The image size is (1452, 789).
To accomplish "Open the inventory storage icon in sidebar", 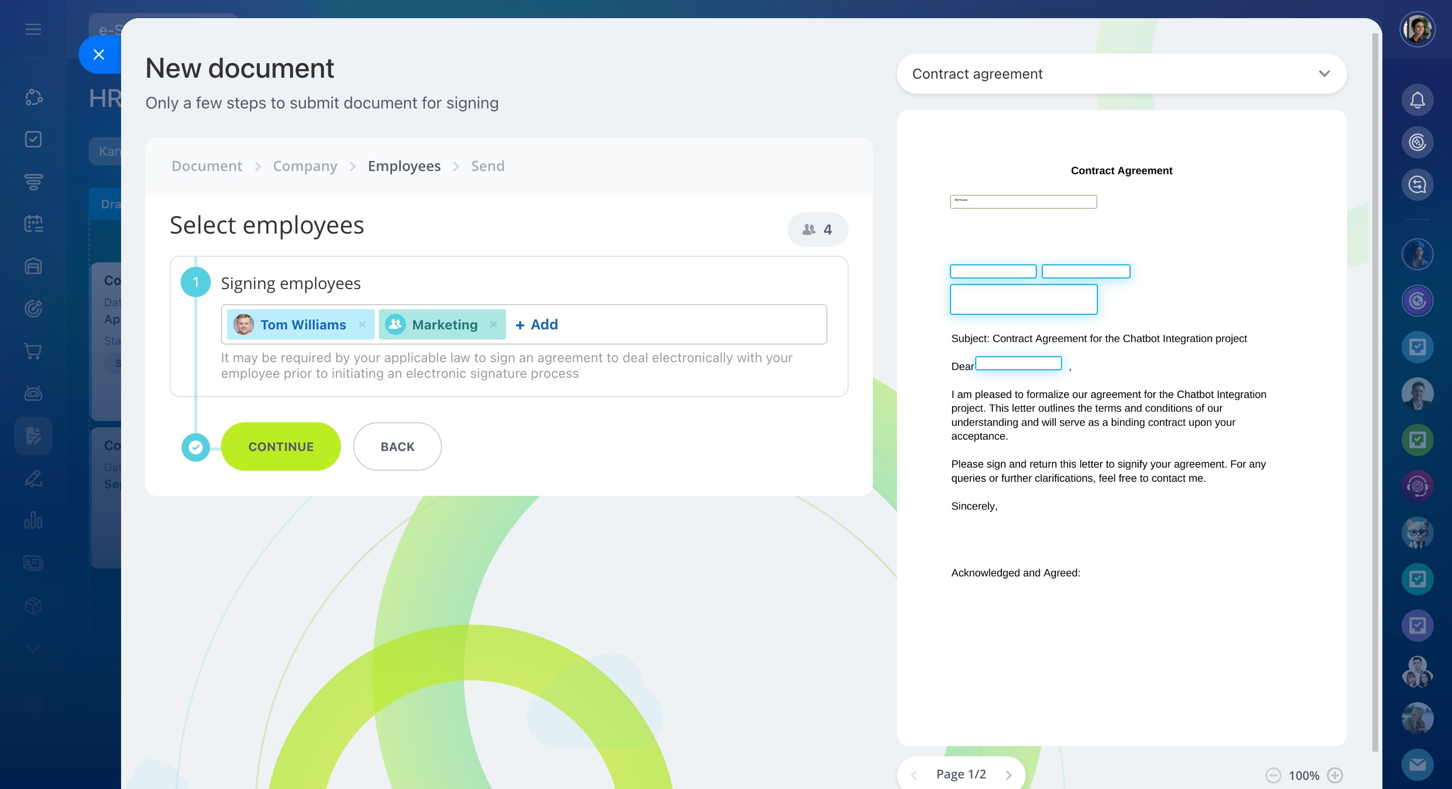I will [33, 266].
